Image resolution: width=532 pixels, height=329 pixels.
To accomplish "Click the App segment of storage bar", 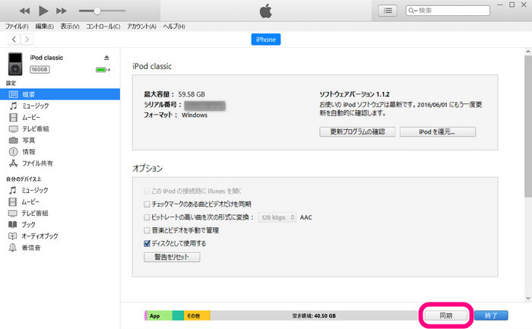I will (x=159, y=316).
